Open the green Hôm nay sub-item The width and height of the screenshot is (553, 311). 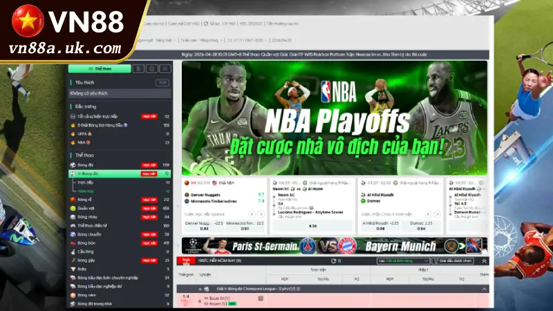pos(85,191)
